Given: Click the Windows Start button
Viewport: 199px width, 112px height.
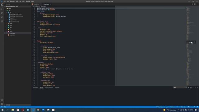Looking at the screenshot, I should [x=2, y=110].
